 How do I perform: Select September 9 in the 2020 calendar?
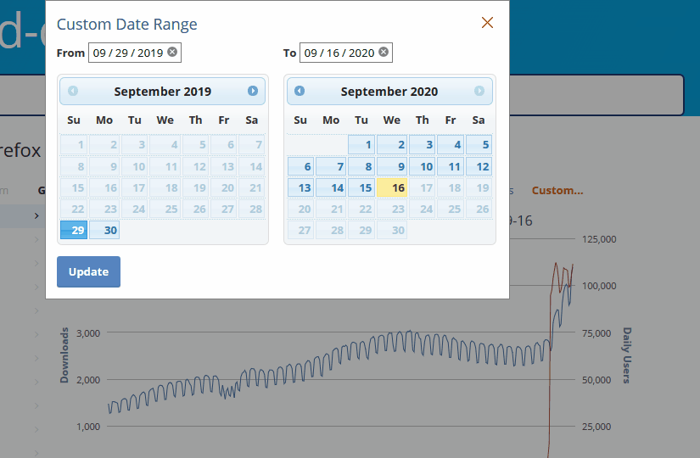(392, 166)
